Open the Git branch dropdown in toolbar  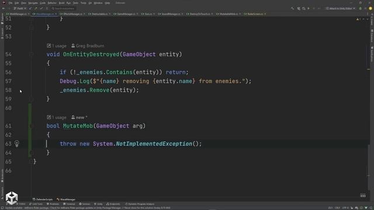click(20, 8)
